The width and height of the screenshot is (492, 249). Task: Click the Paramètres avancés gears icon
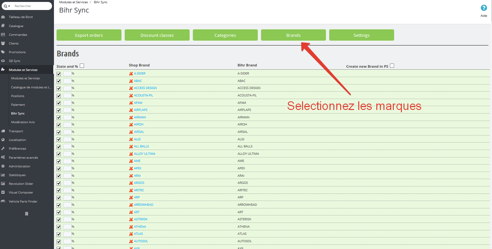coord(3,157)
